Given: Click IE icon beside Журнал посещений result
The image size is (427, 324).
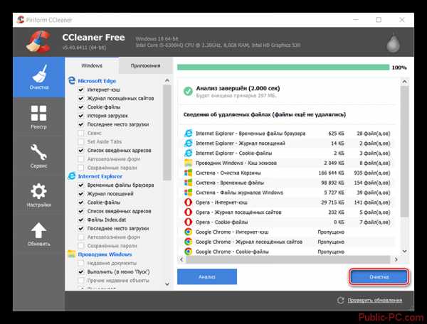Looking at the screenshot, I should pyautogui.click(x=188, y=143).
